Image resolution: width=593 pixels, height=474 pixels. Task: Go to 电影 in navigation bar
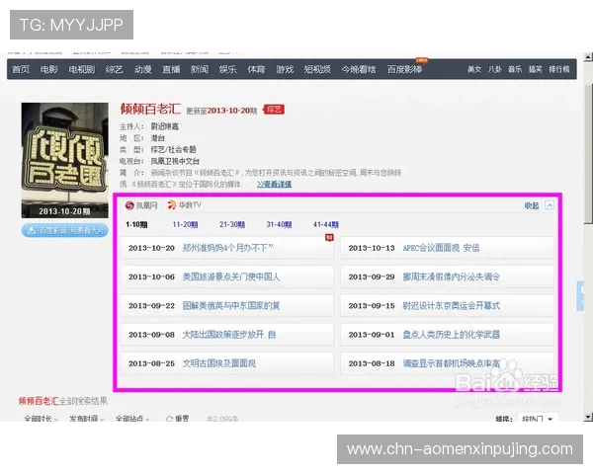pyautogui.click(x=49, y=69)
